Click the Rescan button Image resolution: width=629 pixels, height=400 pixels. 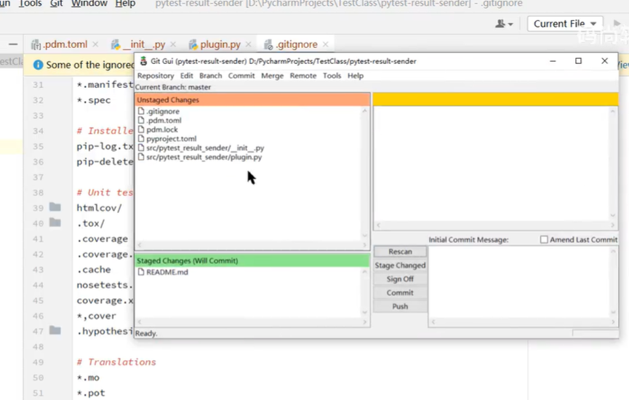(x=400, y=252)
